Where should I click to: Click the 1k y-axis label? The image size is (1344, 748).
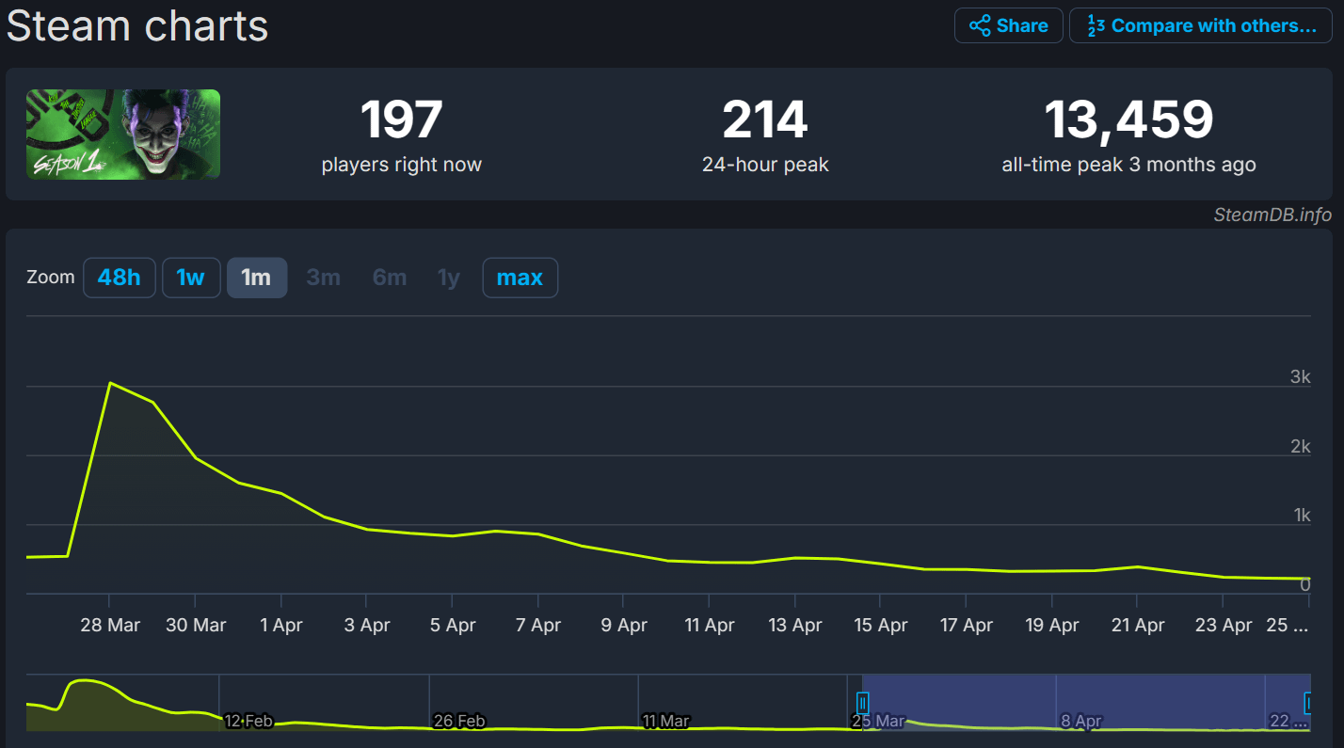tap(1302, 515)
